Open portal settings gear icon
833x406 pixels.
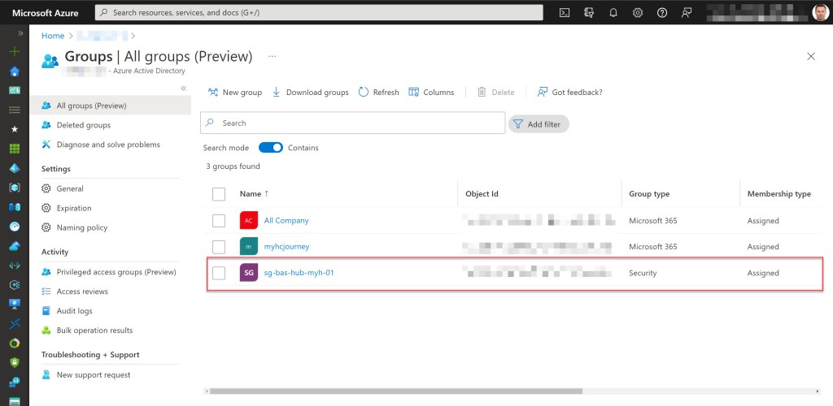[x=638, y=12]
